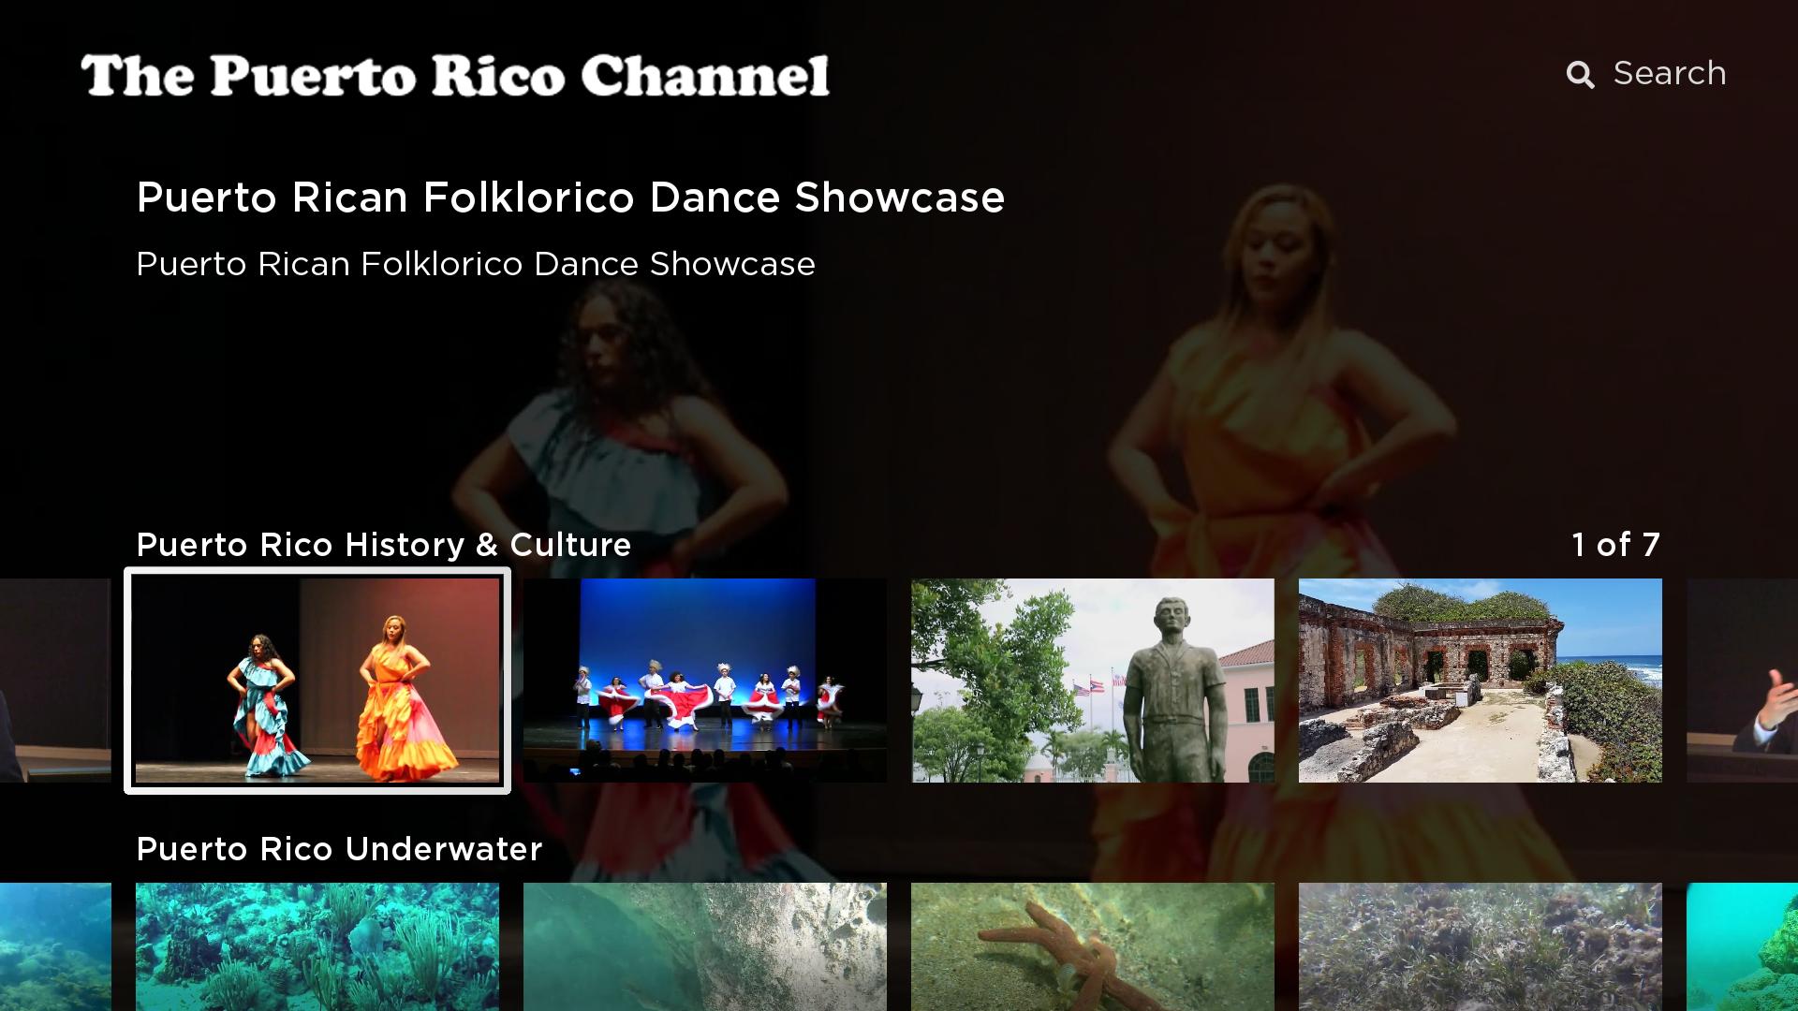This screenshot has width=1798, height=1011.
Task: Open the seagrass bed underwater thumbnail
Action: (x=1481, y=946)
